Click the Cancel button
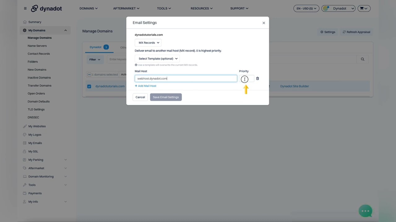The height and width of the screenshot is (222, 396). click(x=140, y=97)
